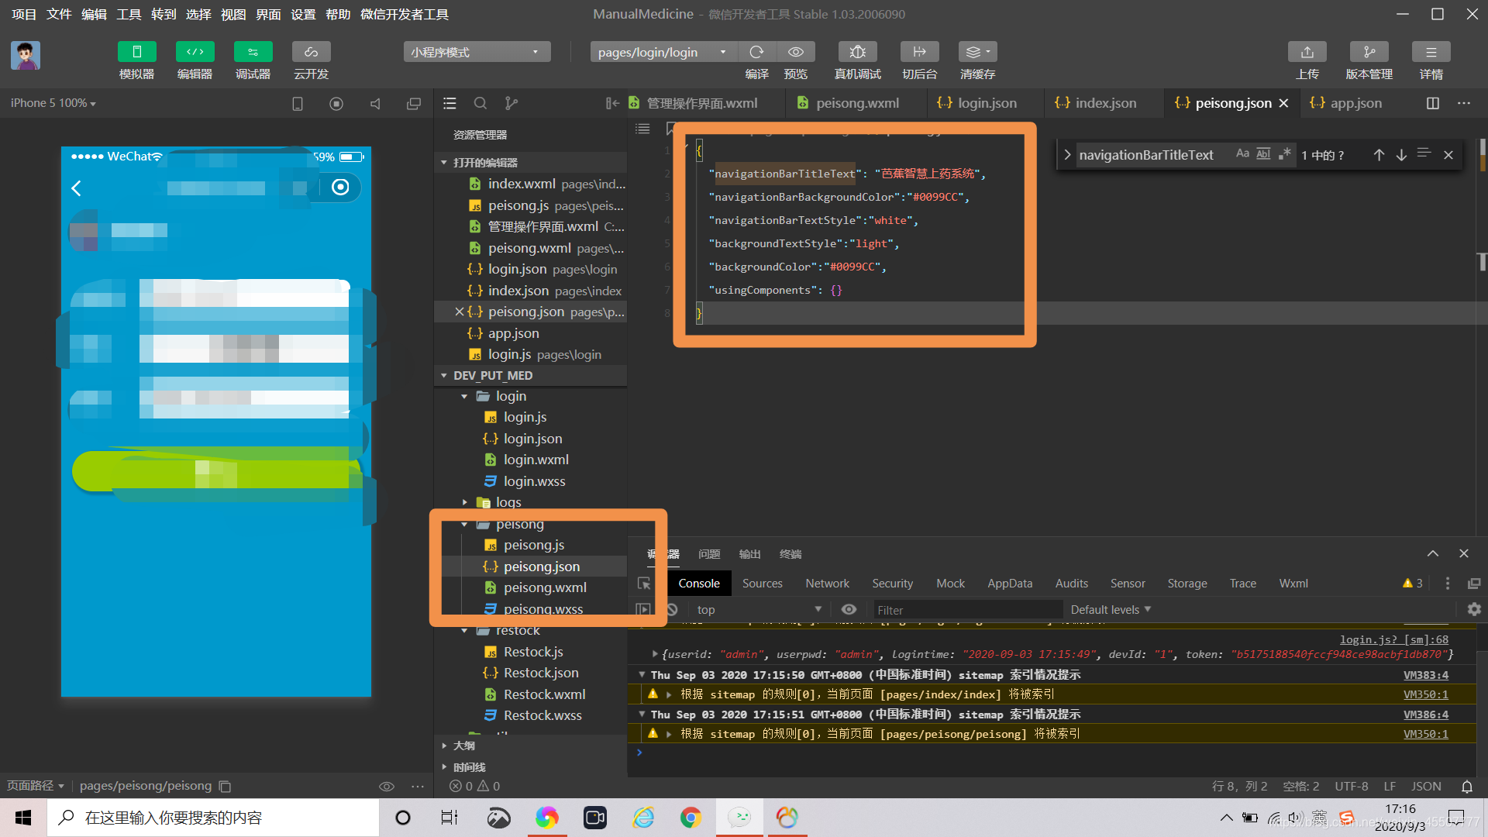The width and height of the screenshot is (1488, 837).
Task: Open Chrome from the Windows taskbar
Action: 690,818
